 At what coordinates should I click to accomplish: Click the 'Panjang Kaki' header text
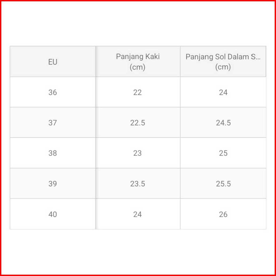[137, 57]
